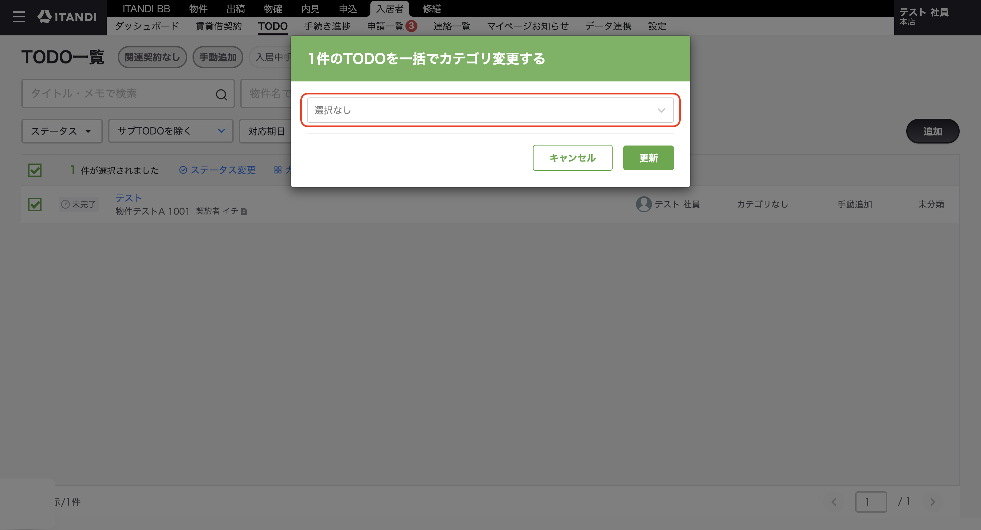The width and height of the screenshot is (981, 530).
Task: Click the contract document icon after 契約者 イチ
Action: (x=244, y=212)
